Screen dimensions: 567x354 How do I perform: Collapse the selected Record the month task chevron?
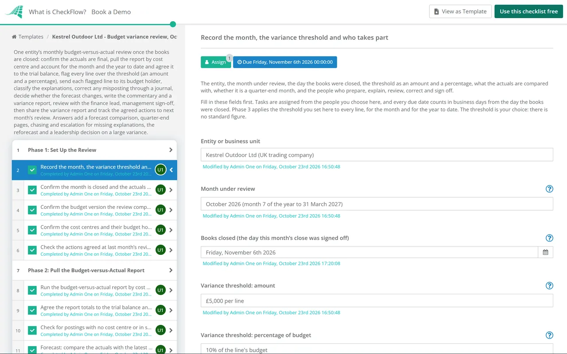(171, 170)
